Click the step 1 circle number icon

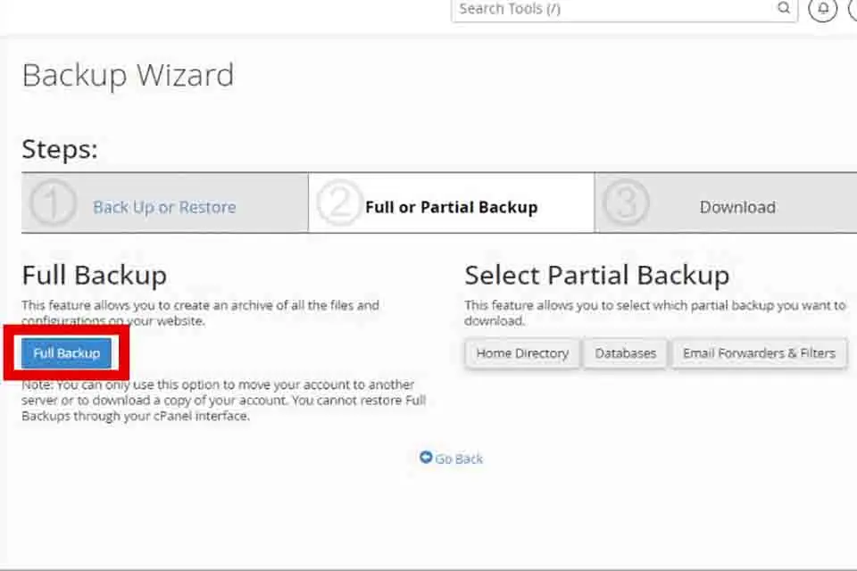click(x=53, y=203)
